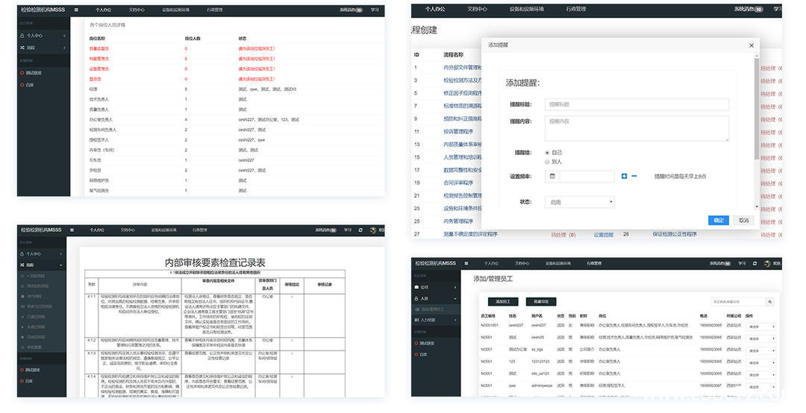Click 百度 circle icon in audit checklist sidebar
The height and width of the screenshot is (413, 806).
pyautogui.click(x=22, y=381)
